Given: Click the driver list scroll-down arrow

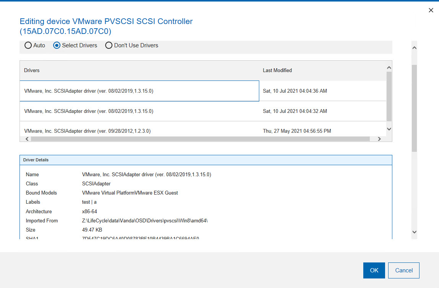Looking at the screenshot, I should pos(389,129).
